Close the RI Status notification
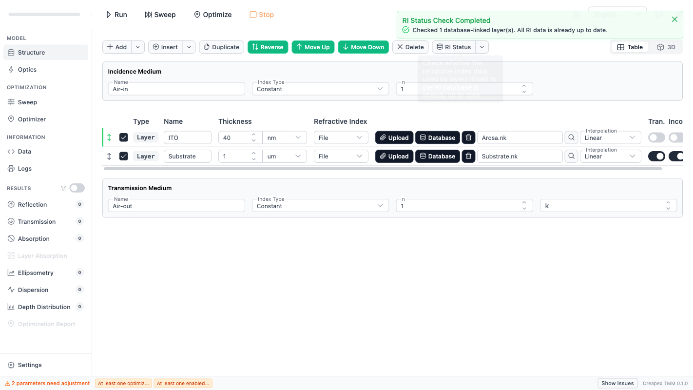 tap(674, 19)
